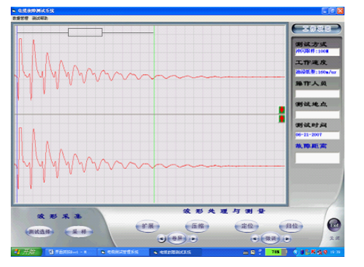Click the left arrow beside the 微调 button

point(255,239)
